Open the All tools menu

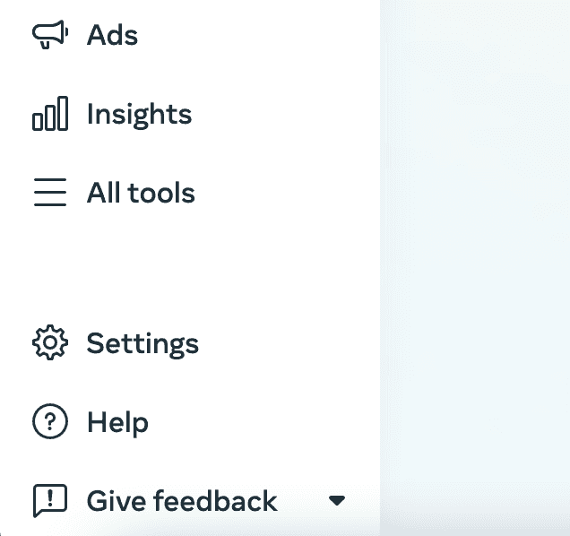(x=141, y=193)
